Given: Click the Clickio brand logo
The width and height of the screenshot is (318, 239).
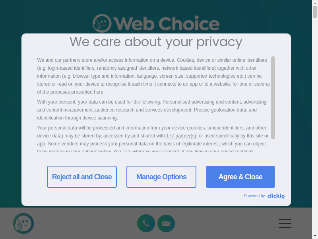Looking at the screenshot, I should 276,196.
